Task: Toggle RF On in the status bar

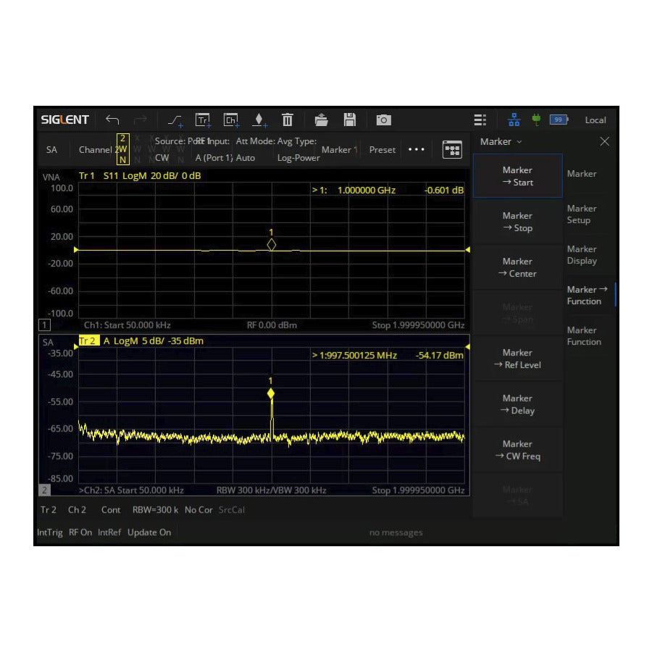Action: tap(80, 532)
